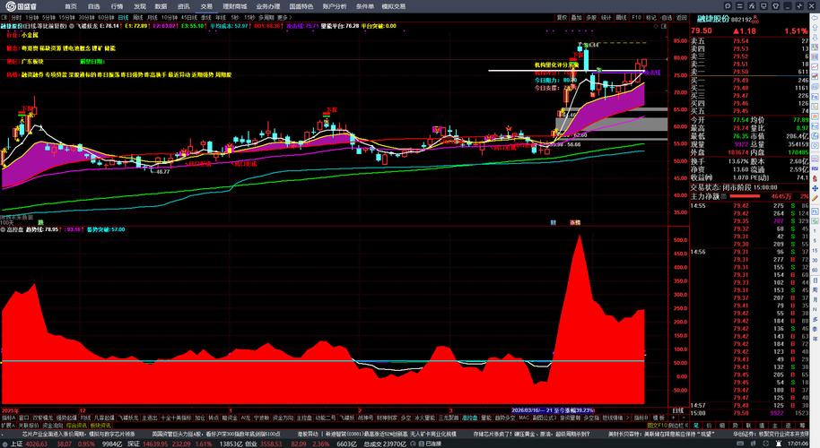Open the 行情 quotes menu

coord(117,6)
